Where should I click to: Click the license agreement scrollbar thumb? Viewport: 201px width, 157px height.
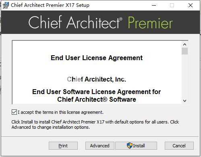(x=185, y=51)
